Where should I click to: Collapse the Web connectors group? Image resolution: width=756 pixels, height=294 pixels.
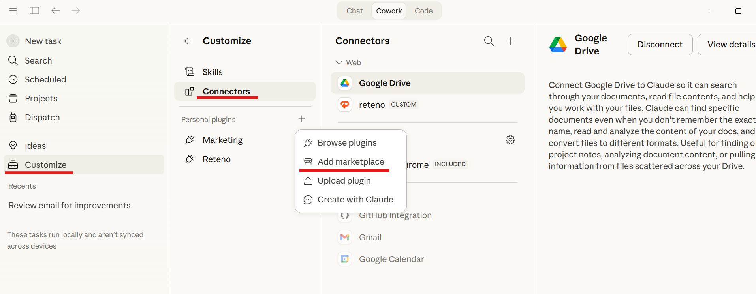(x=339, y=62)
